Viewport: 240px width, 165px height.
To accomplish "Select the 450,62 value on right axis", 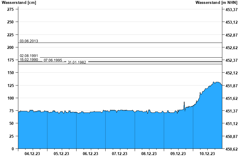I will pos(231,149).
